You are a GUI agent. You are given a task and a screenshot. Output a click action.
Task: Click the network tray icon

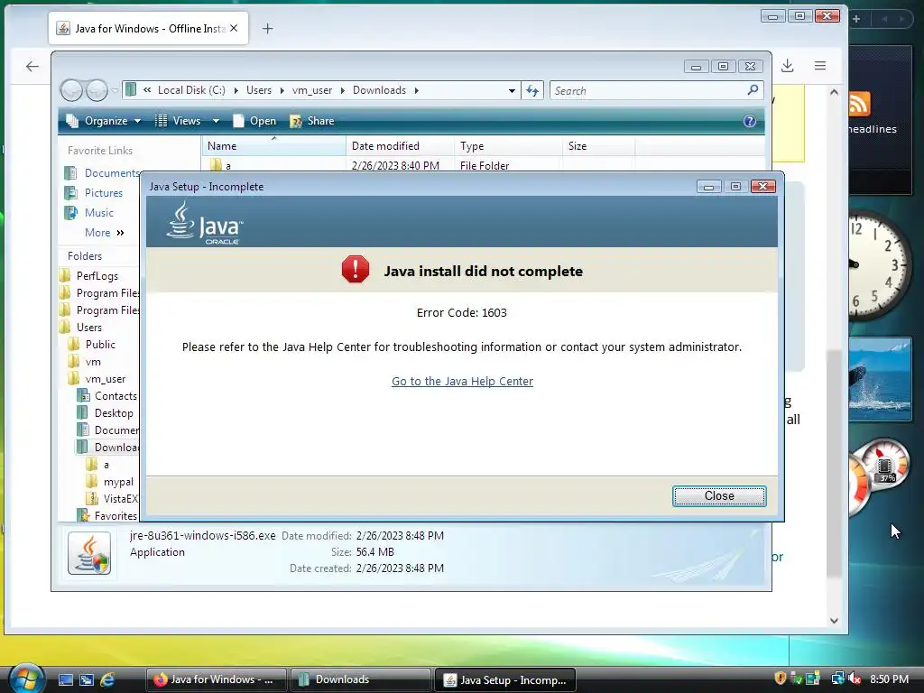point(836,679)
